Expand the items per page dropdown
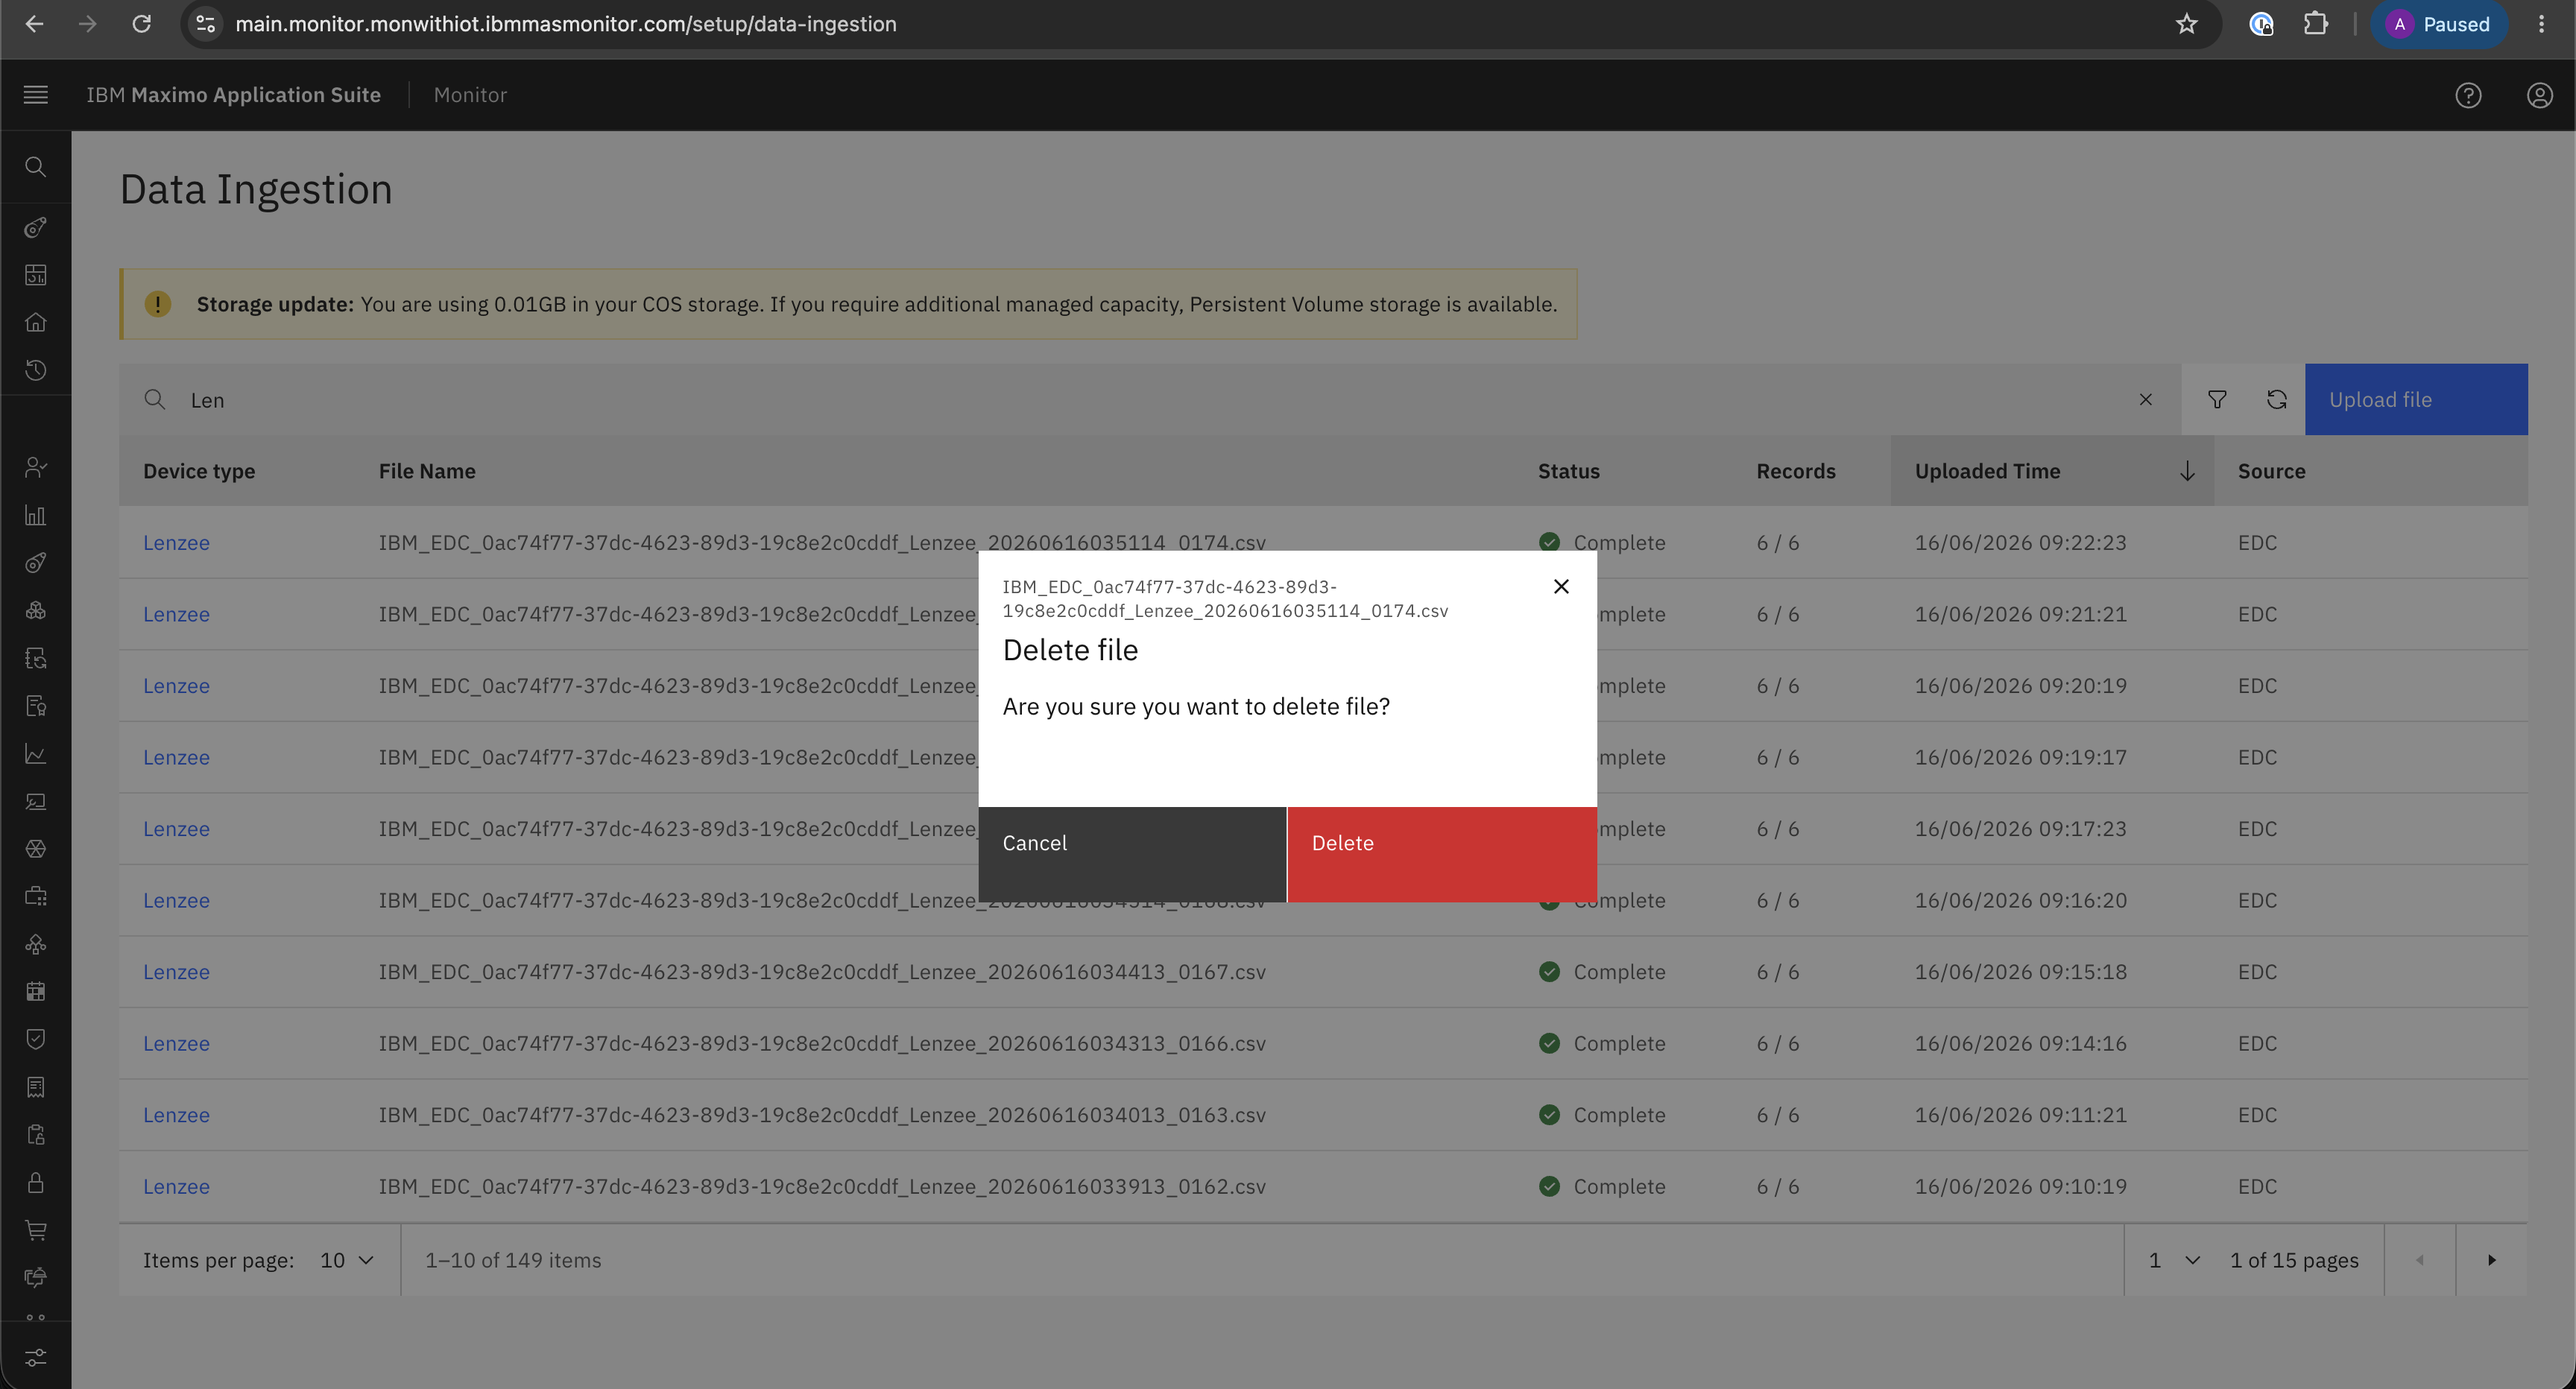 347,1260
